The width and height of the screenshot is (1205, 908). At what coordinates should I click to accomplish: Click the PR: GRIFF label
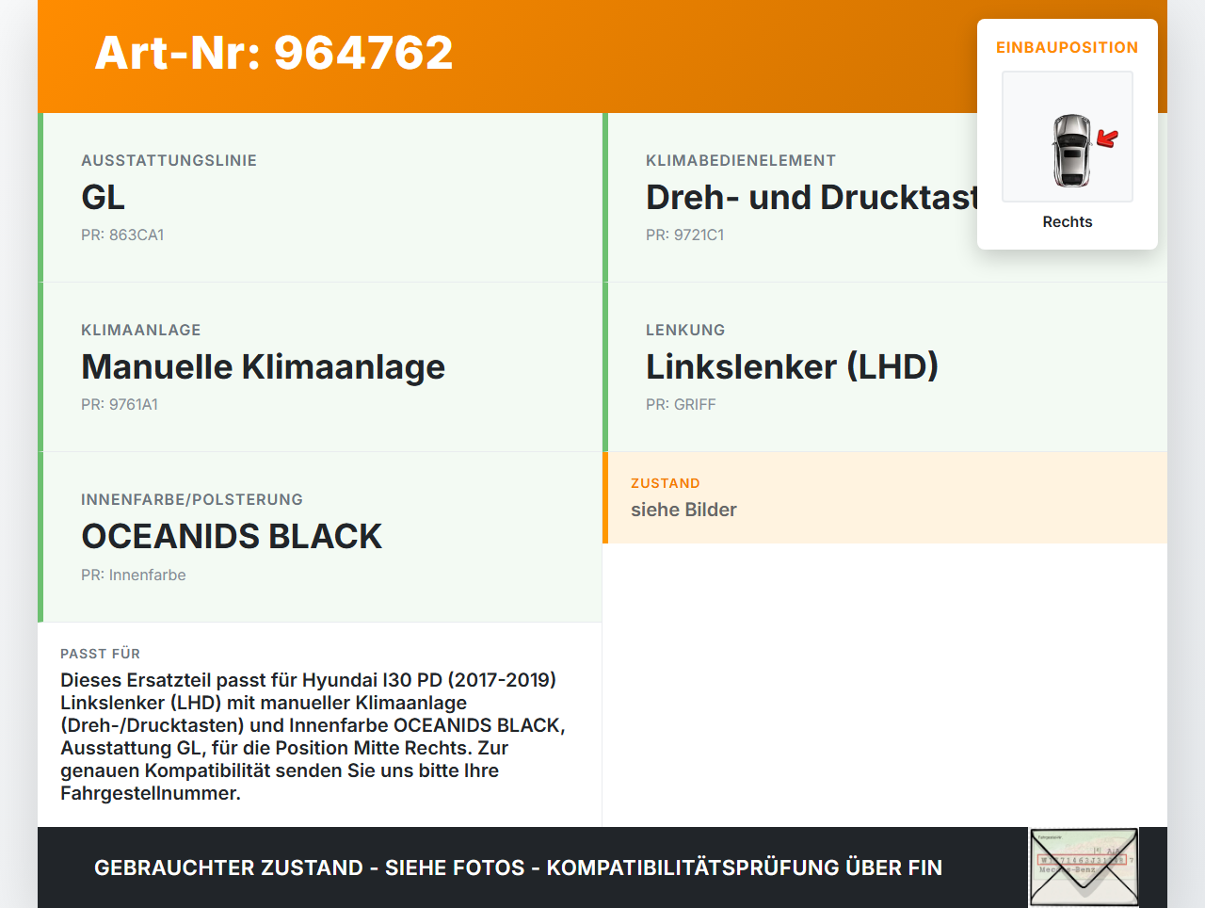[680, 404]
